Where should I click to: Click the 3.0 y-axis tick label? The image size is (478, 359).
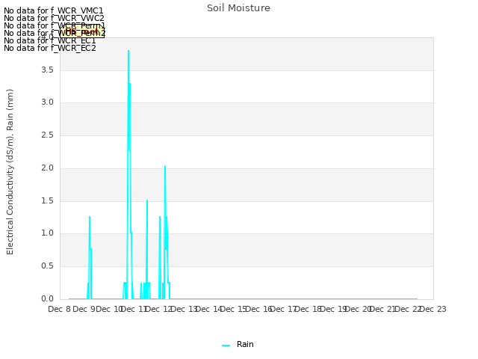point(47,102)
